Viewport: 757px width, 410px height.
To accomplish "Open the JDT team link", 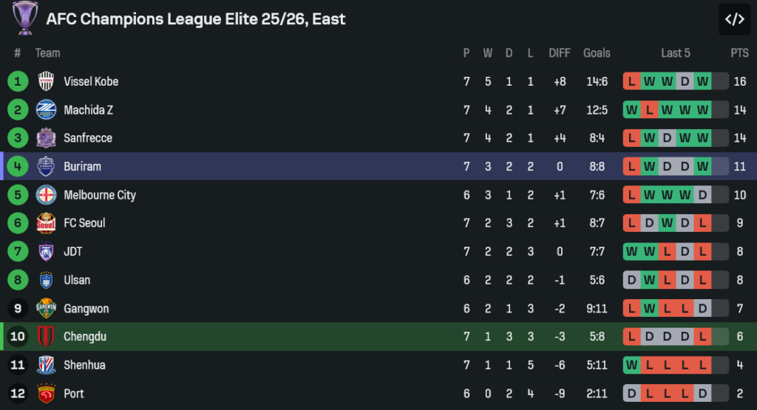I will coord(73,252).
